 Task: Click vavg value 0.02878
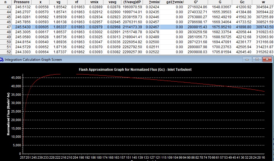pos(114,7)
